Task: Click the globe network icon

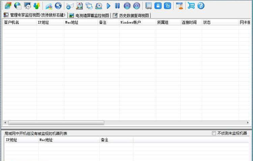Action: click(18, 6)
